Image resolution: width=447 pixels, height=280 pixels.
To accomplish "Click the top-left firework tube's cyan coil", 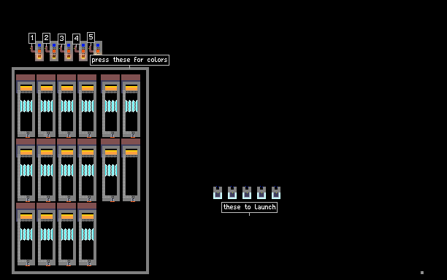I will click(x=26, y=106).
